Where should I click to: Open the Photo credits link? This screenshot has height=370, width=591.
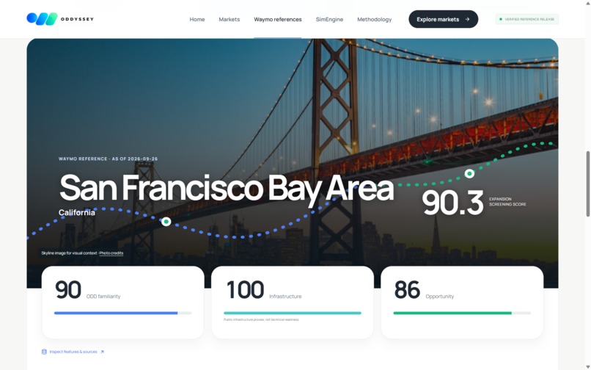[x=111, y=253]
